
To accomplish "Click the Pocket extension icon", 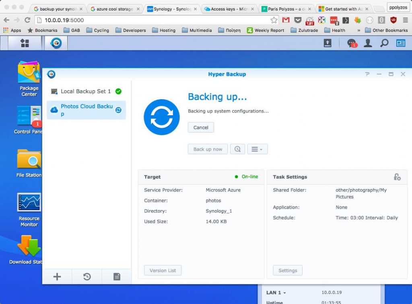I will [x=298, y=20].
